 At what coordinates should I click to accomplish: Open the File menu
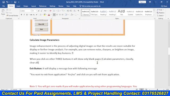(3, 6)
